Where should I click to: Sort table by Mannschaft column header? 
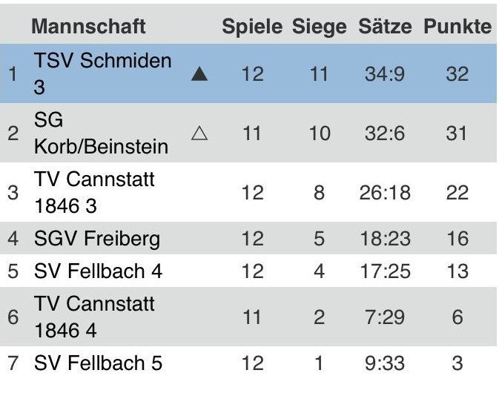pos(87,27)
